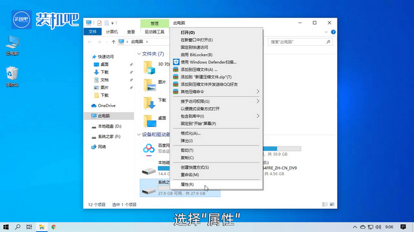Image resolution: width=414 pixels, height=232 pixels.
Task: Click taskbar search magnifier icon
Action: click(17, 227)
